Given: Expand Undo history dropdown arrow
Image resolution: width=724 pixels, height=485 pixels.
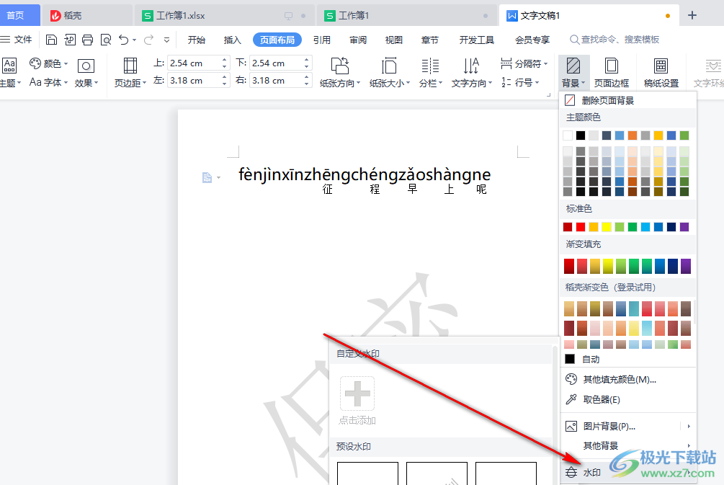Looking at the screenshot, I should [x=135, y=40].
